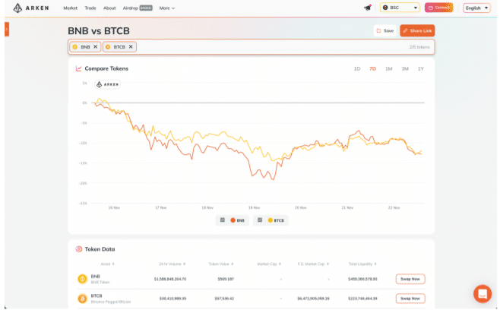The image size is (500, 313).
Task: Click the Compare Tokens chart icon
Action: (78, 68)
